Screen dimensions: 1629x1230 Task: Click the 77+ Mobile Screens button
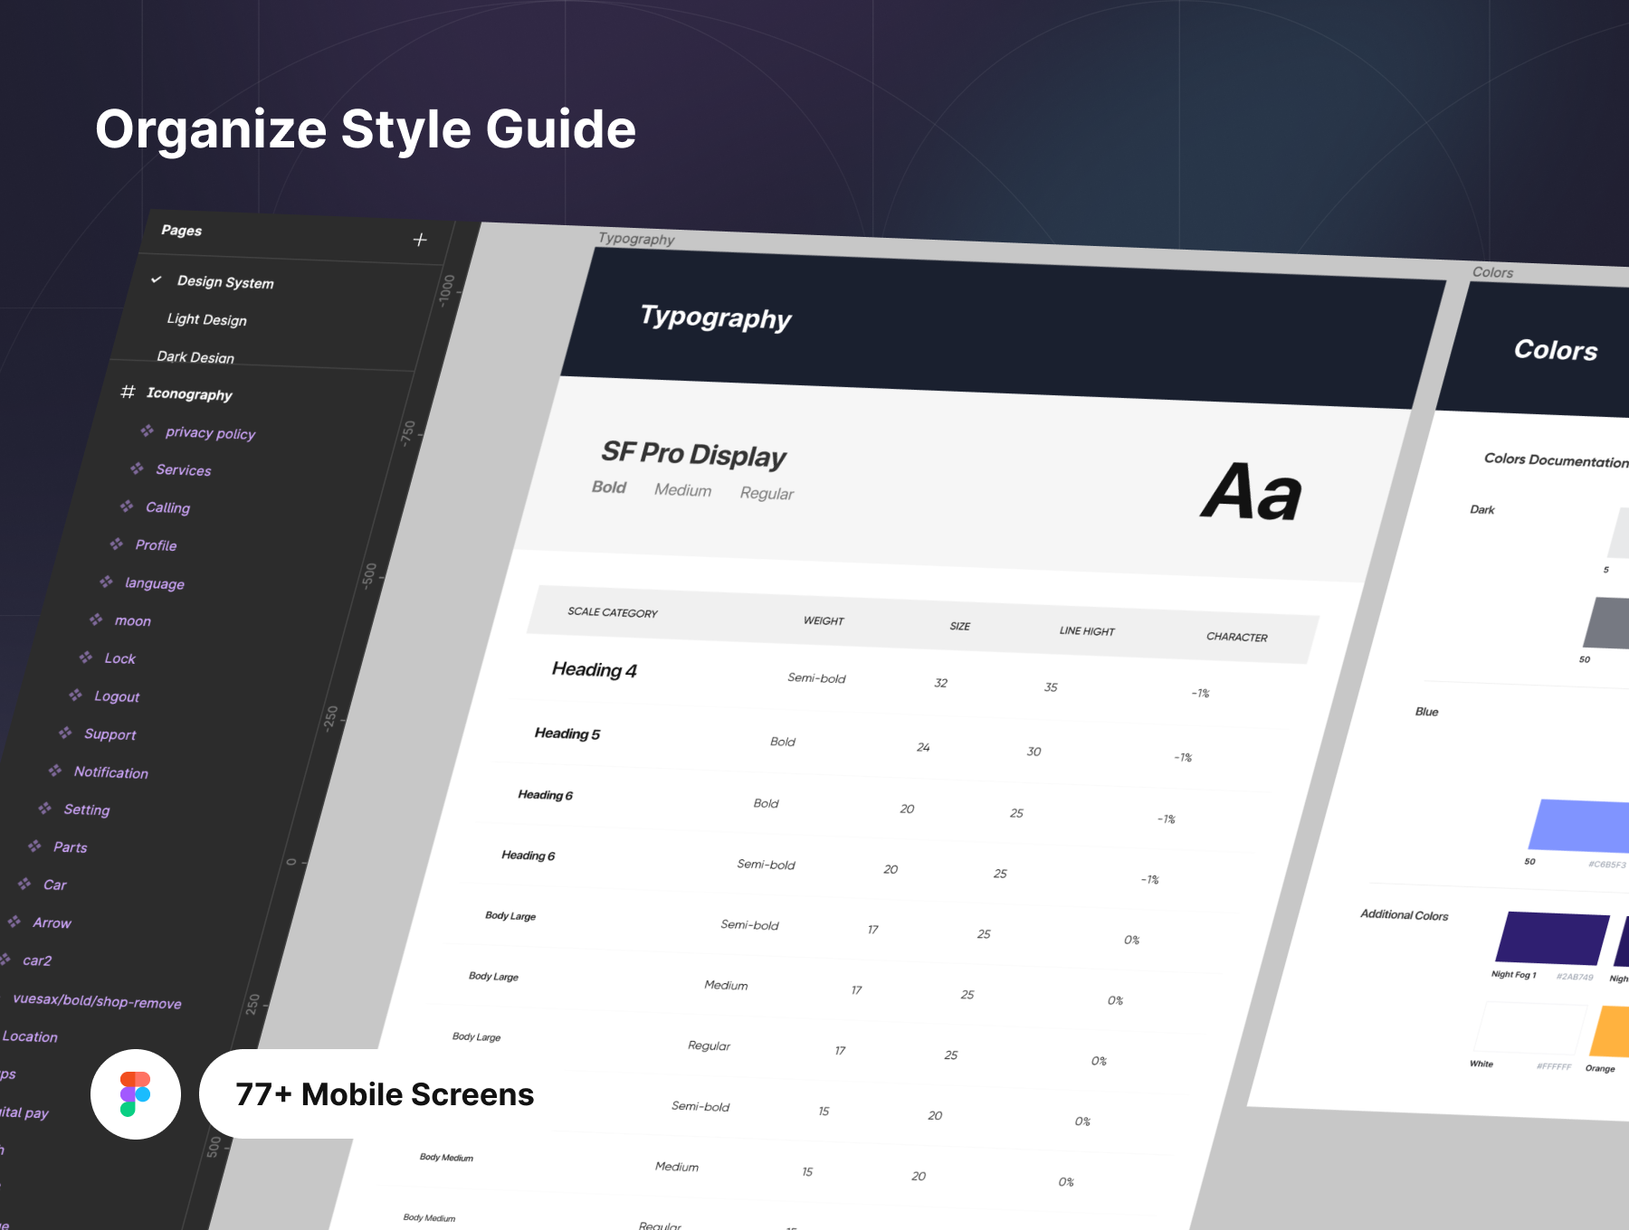point(385,1094)
